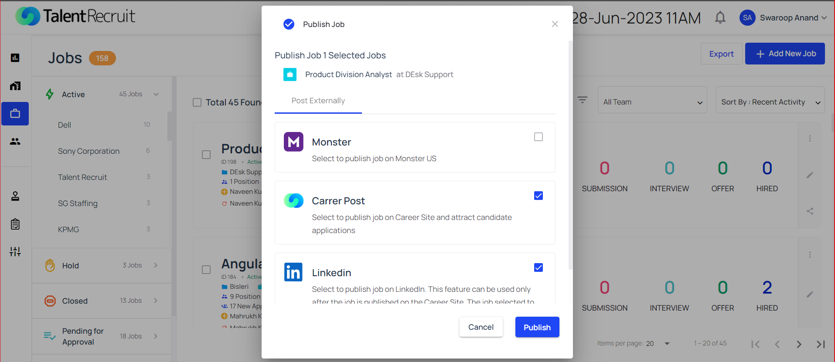Image resolution: width=835 pixels, height=362 pixels.
Task: Click the SA user avatar
Action: (x=747, y=17)
